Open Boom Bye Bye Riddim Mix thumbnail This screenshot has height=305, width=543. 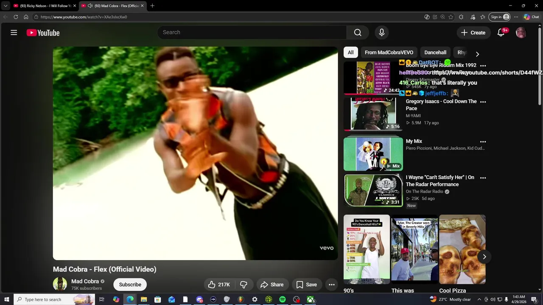tap(373, 78)
